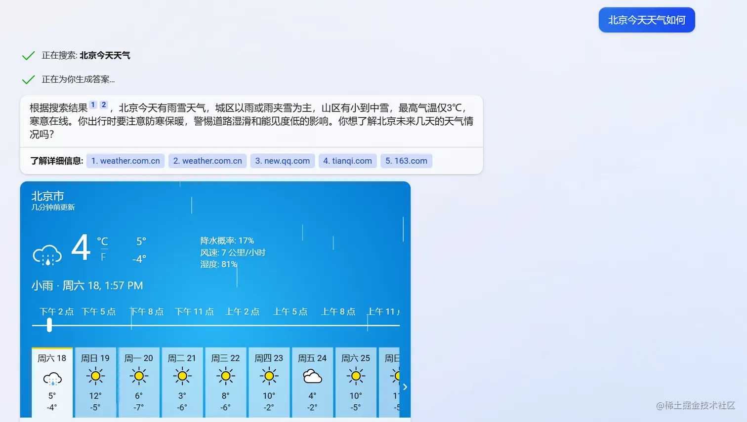Select the sun icon on 周日 19 card
747x422 pixels.
click(x=95, y=376)
